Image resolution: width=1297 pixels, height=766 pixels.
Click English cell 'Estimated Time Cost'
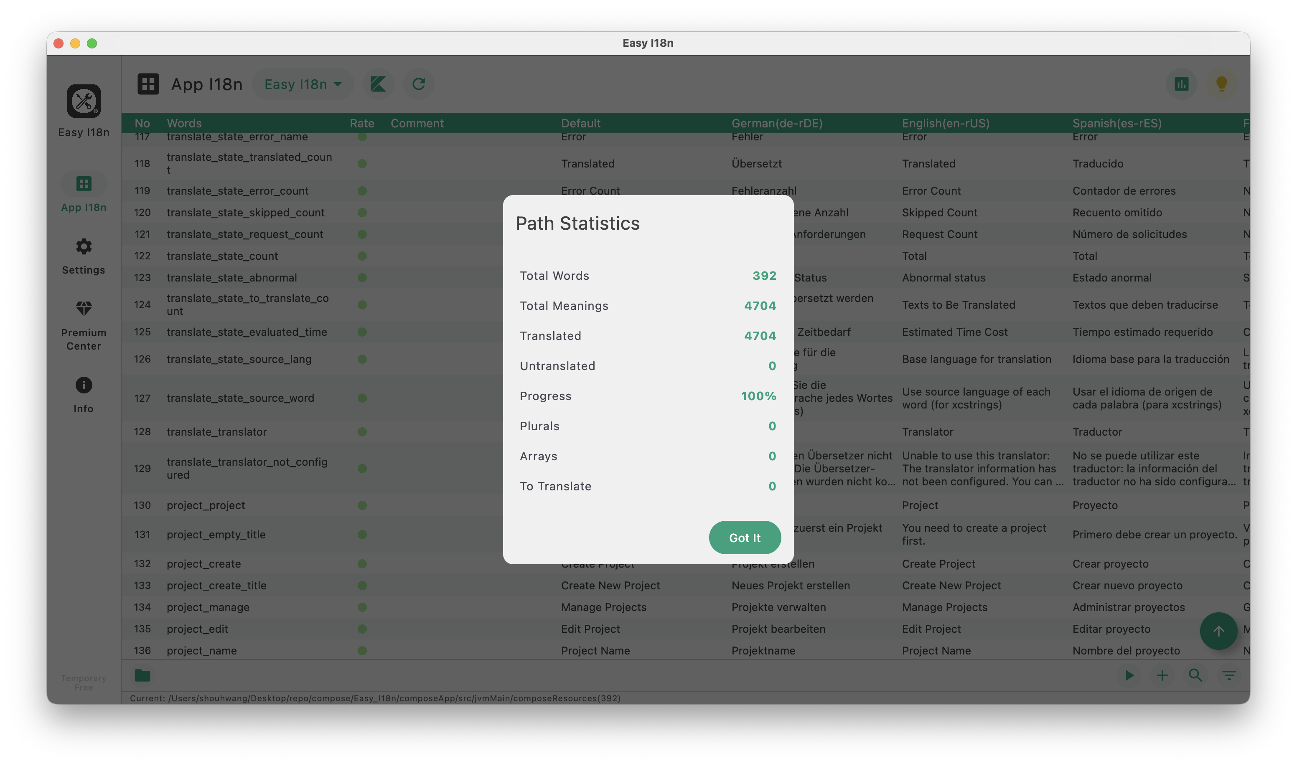(x=955, y=332)
